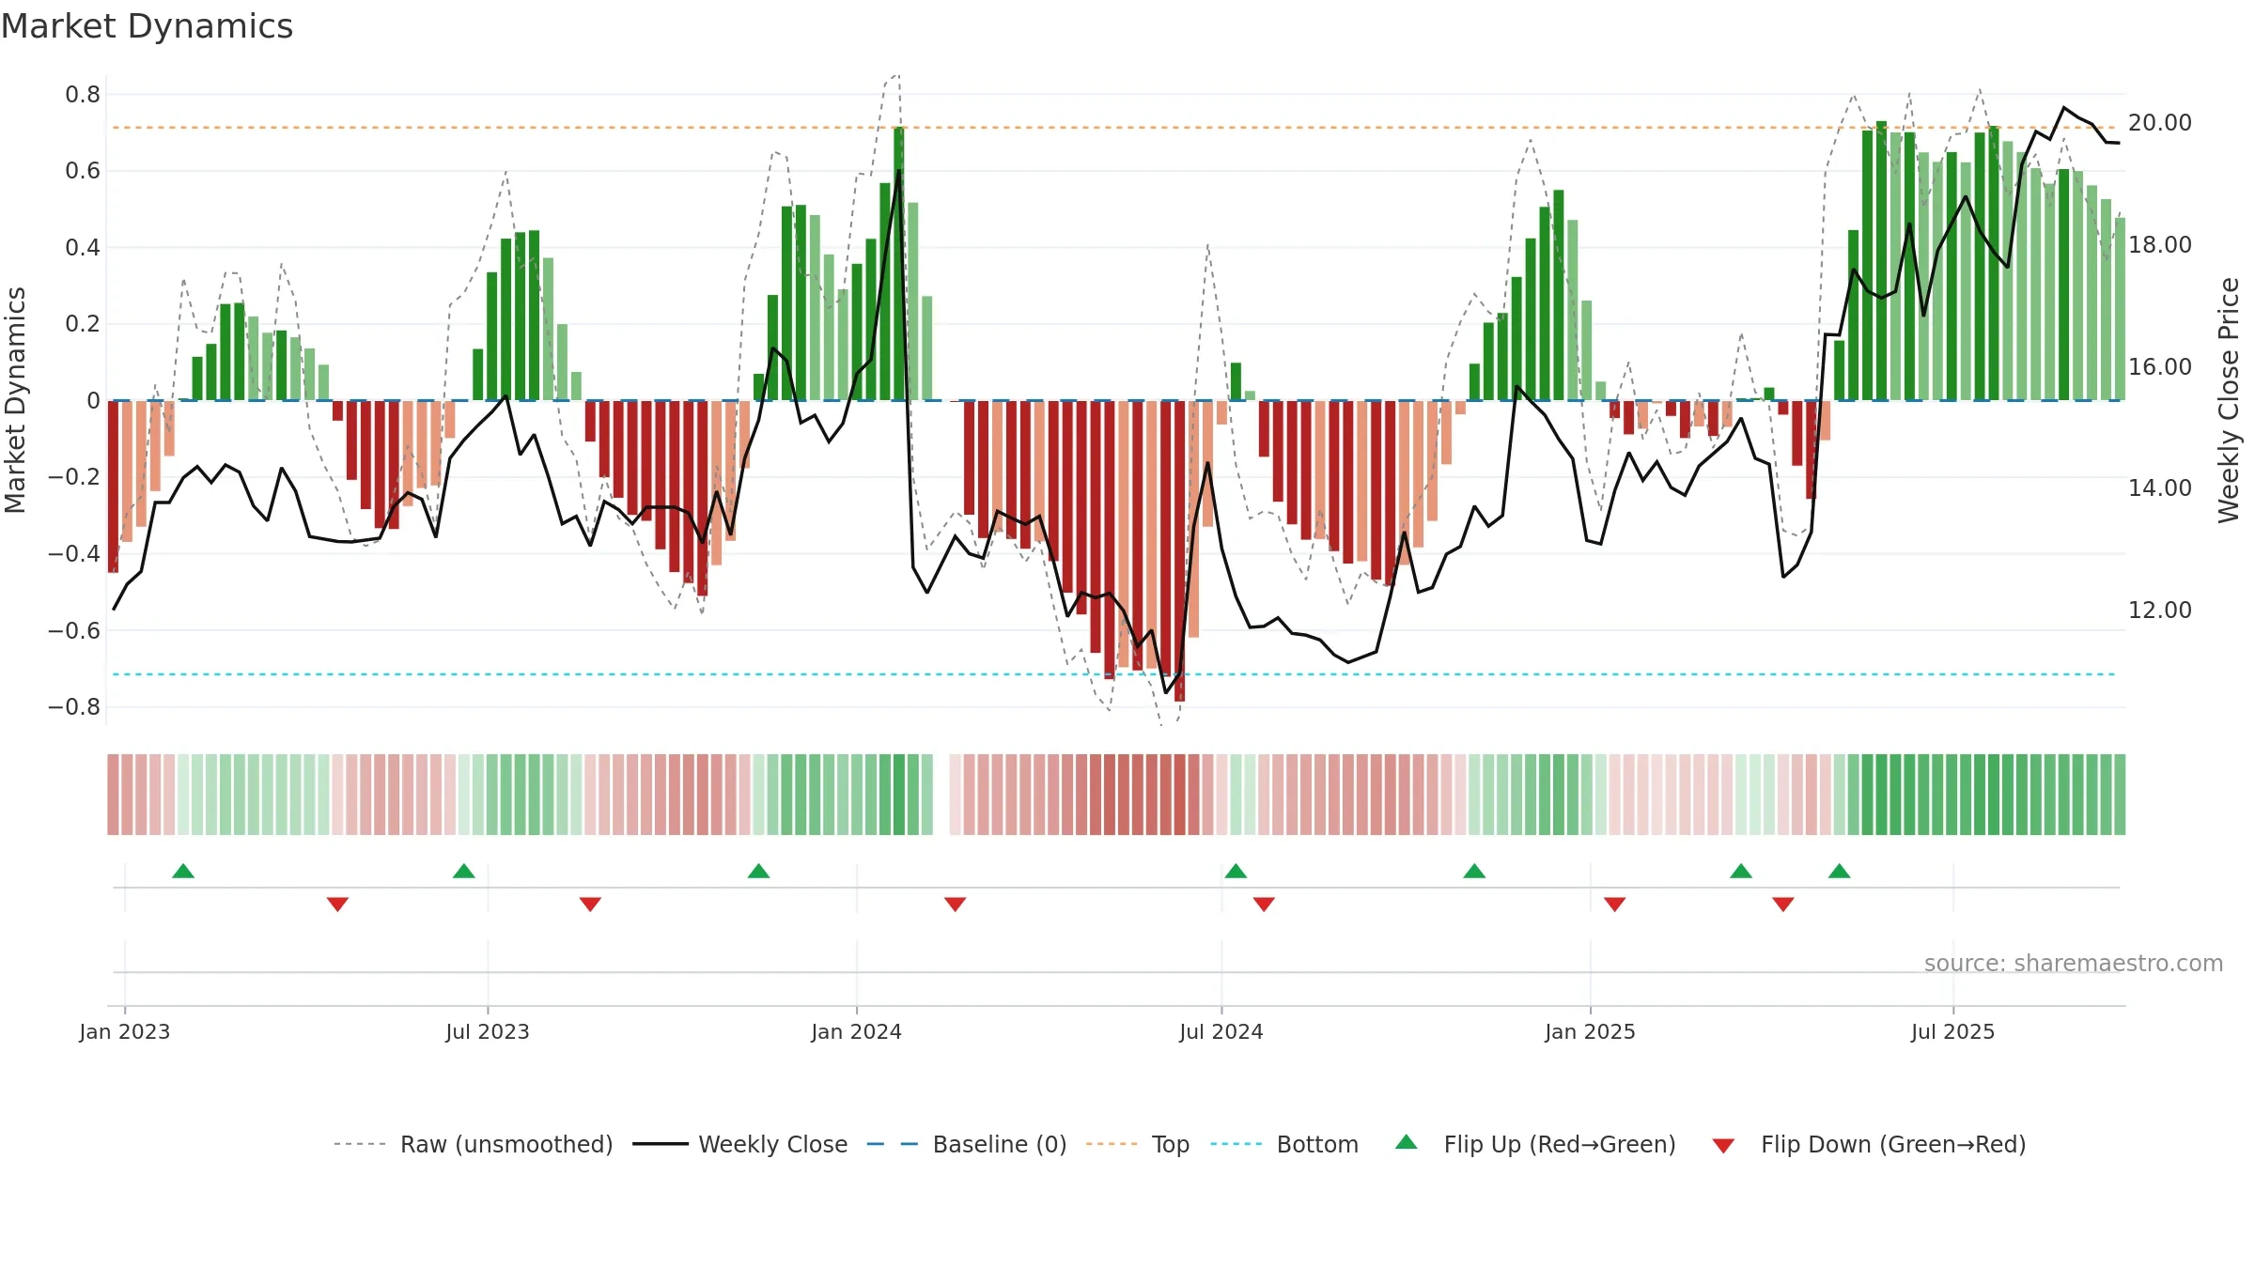Click the Bottom legend entry
Screen dimensions: 2255x1268
1284,1144
